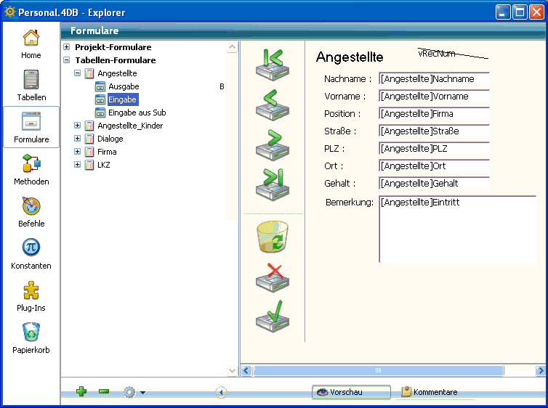Toggle the Vorschau preview button
Screen dimensions: 548x408
click(351, 392)
